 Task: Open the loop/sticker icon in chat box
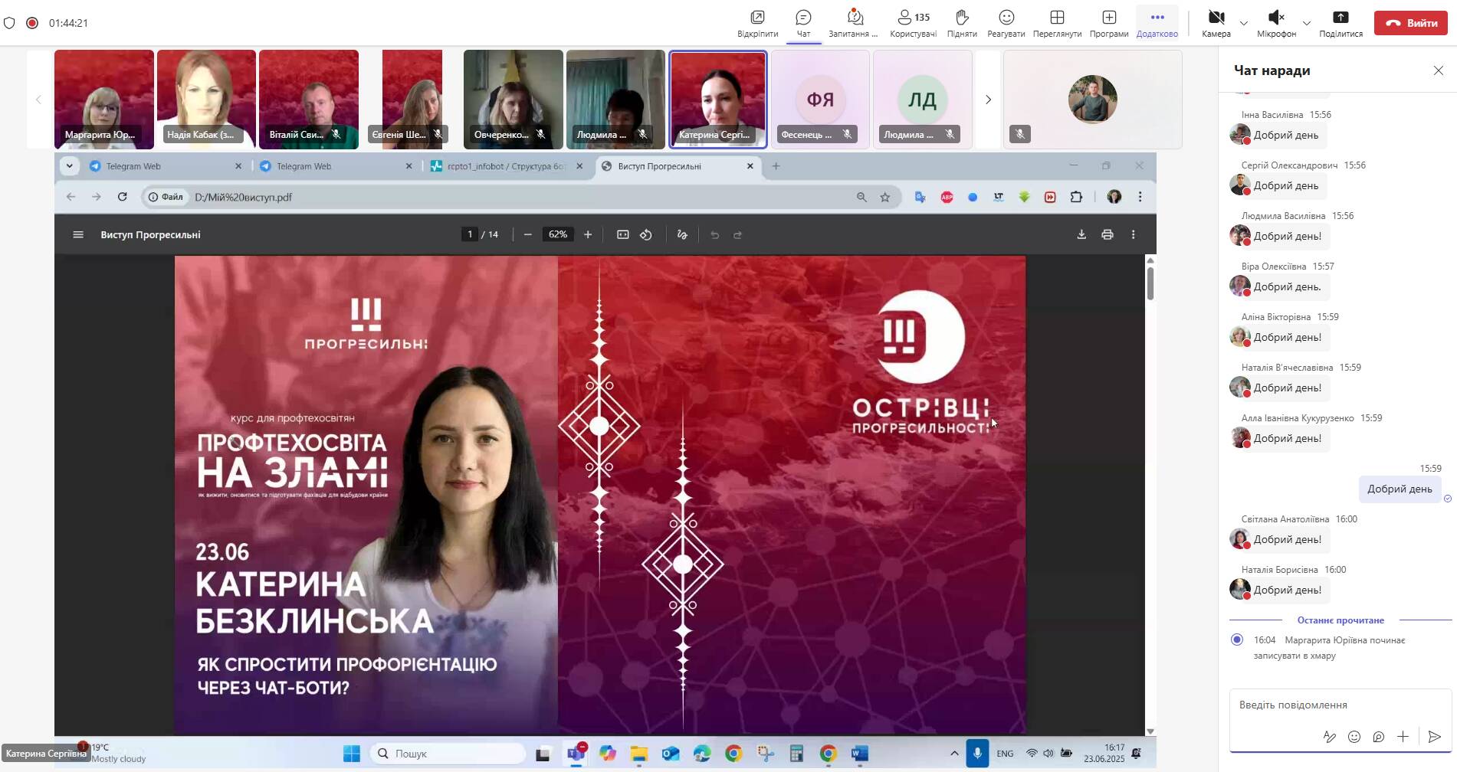pos(1379,737)
